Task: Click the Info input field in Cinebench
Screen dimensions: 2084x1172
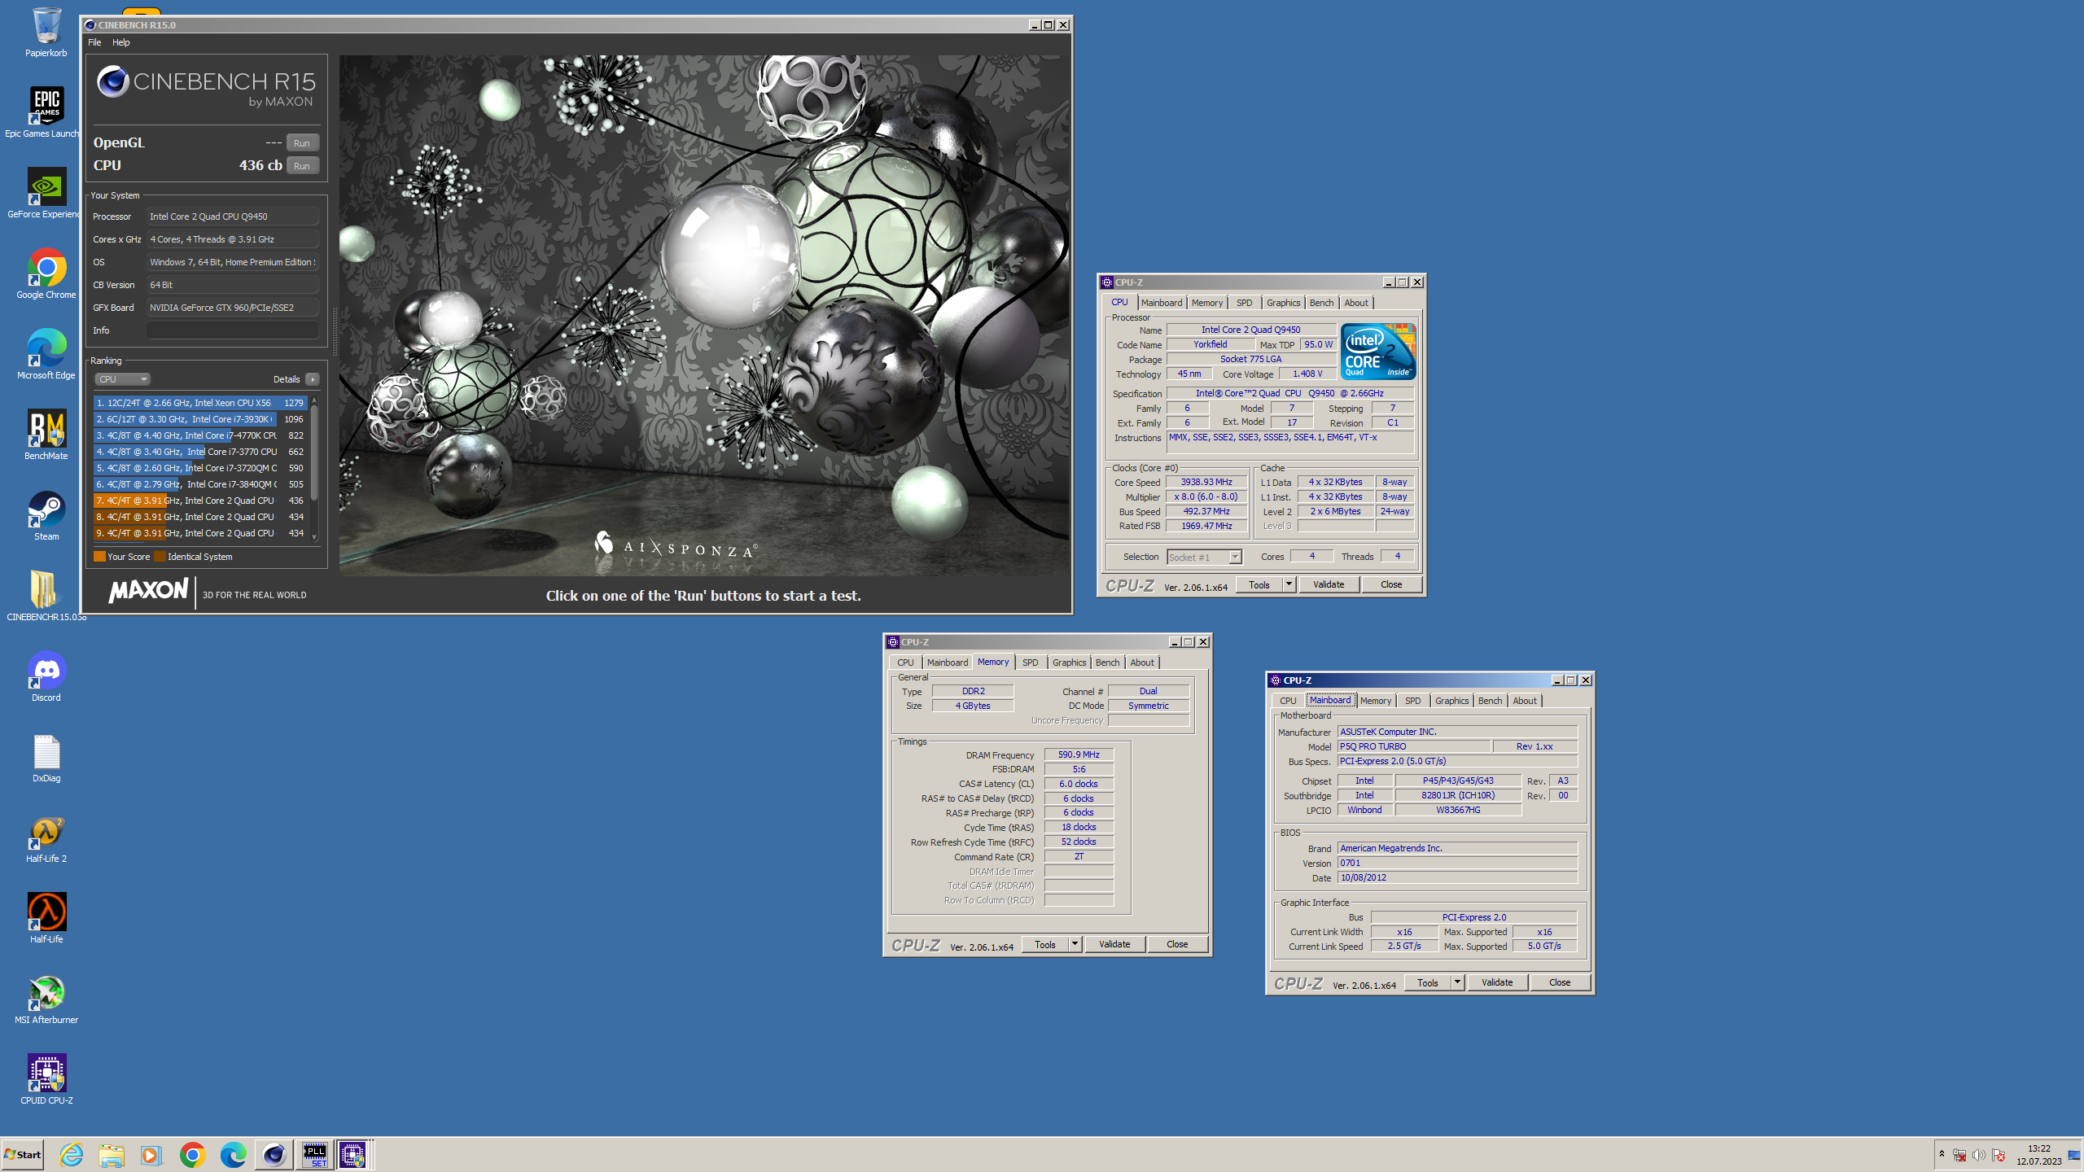Action: click(x=232, y=330)
